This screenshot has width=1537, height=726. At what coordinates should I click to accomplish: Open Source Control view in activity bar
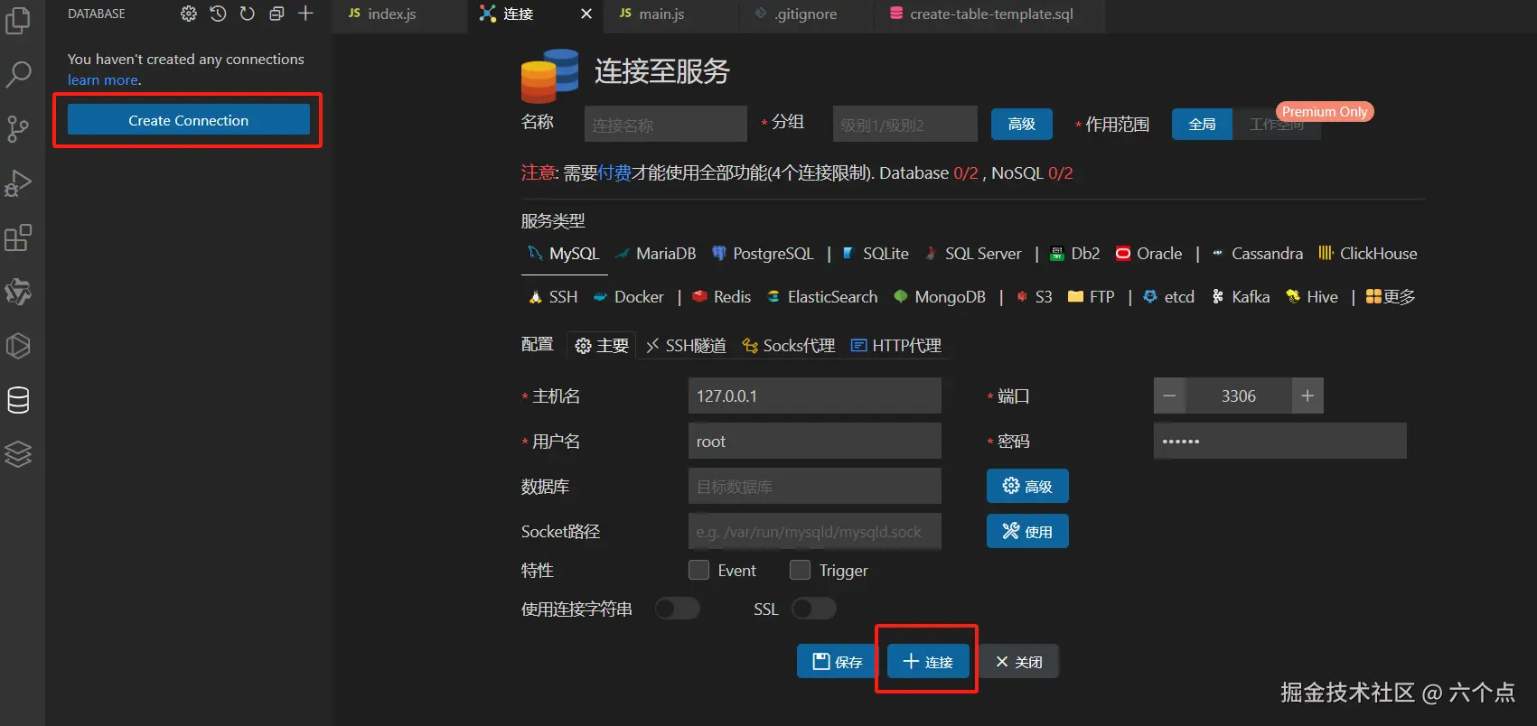(18, 129)
